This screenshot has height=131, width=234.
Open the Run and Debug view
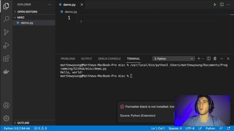click(x=6, y=45)
